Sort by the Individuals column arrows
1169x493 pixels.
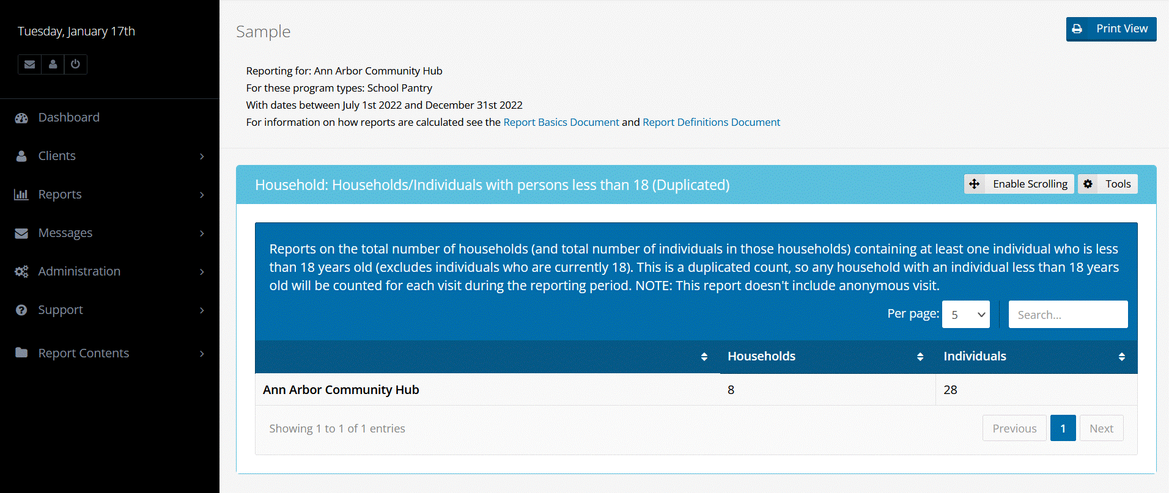pos(1121,357)
